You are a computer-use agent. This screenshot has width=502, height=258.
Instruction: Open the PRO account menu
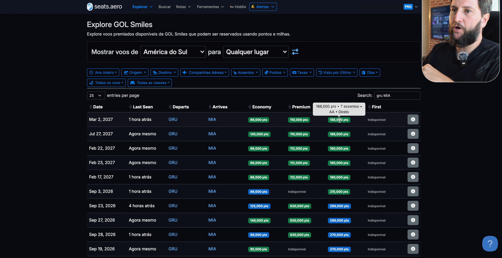click(411, 7)
